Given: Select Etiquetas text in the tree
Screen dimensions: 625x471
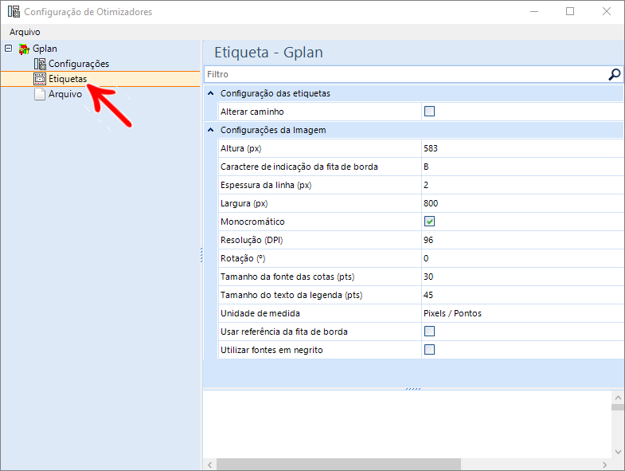Looking at the screenshot, I should click(68, 79).
